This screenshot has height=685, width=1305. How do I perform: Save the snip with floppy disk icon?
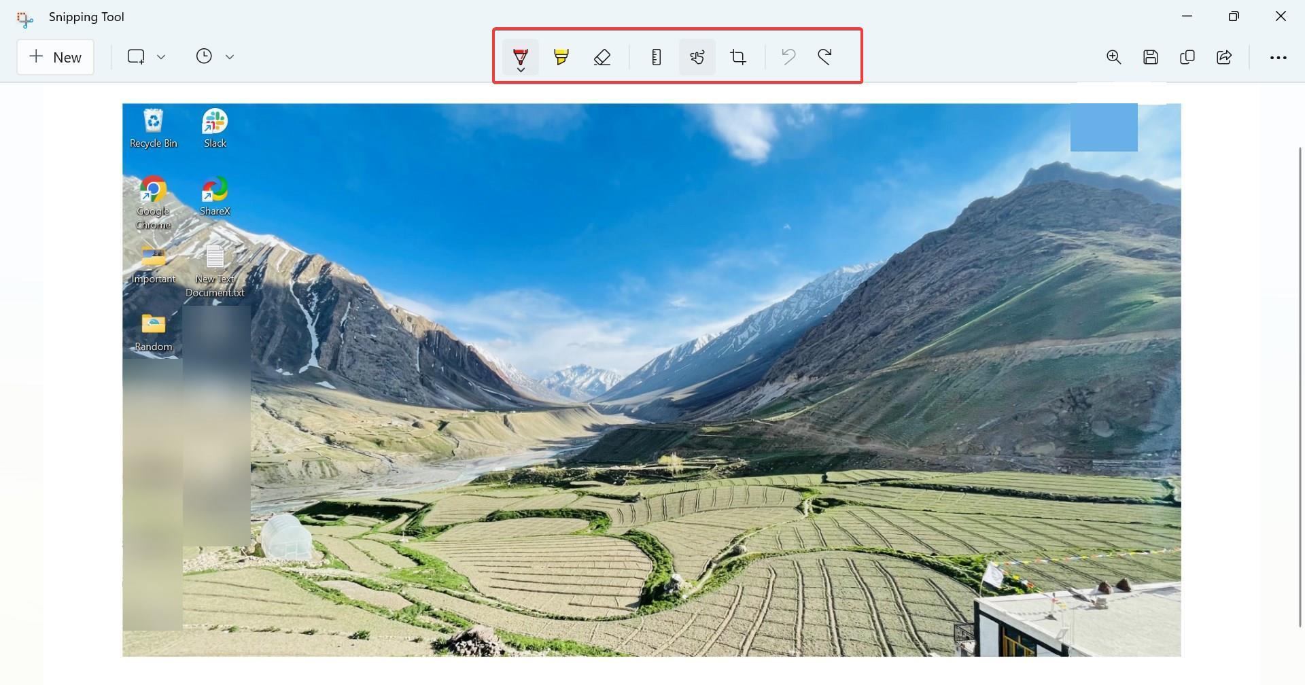point(1151,57)
